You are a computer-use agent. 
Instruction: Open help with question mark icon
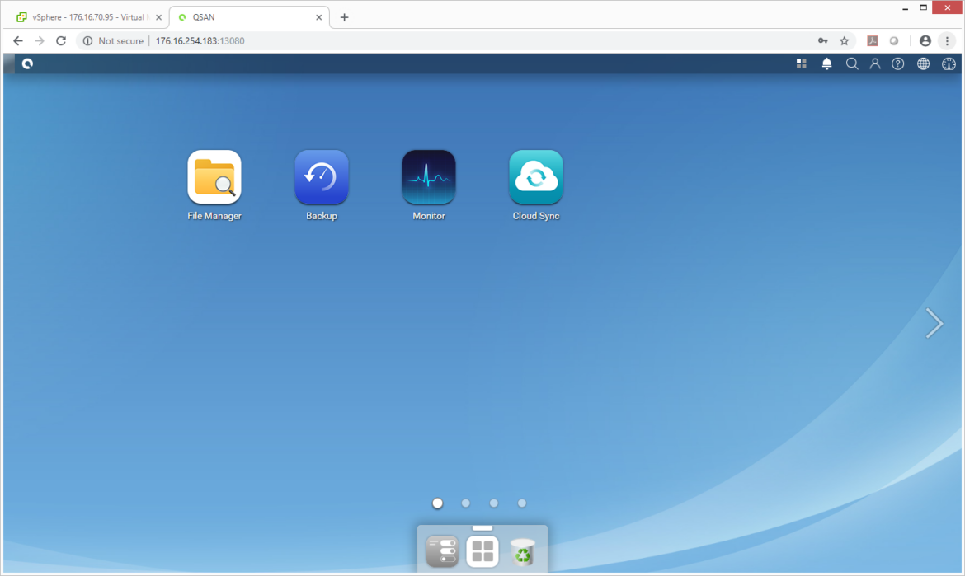pos(898,63)
